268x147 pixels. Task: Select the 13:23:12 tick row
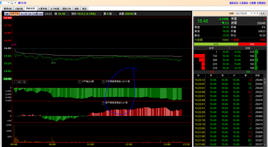coord(229,80)
